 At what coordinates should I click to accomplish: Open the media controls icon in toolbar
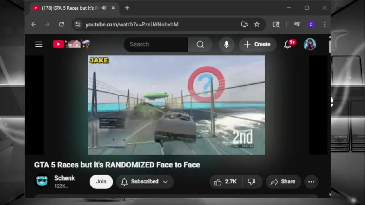(x=297, y=24)
